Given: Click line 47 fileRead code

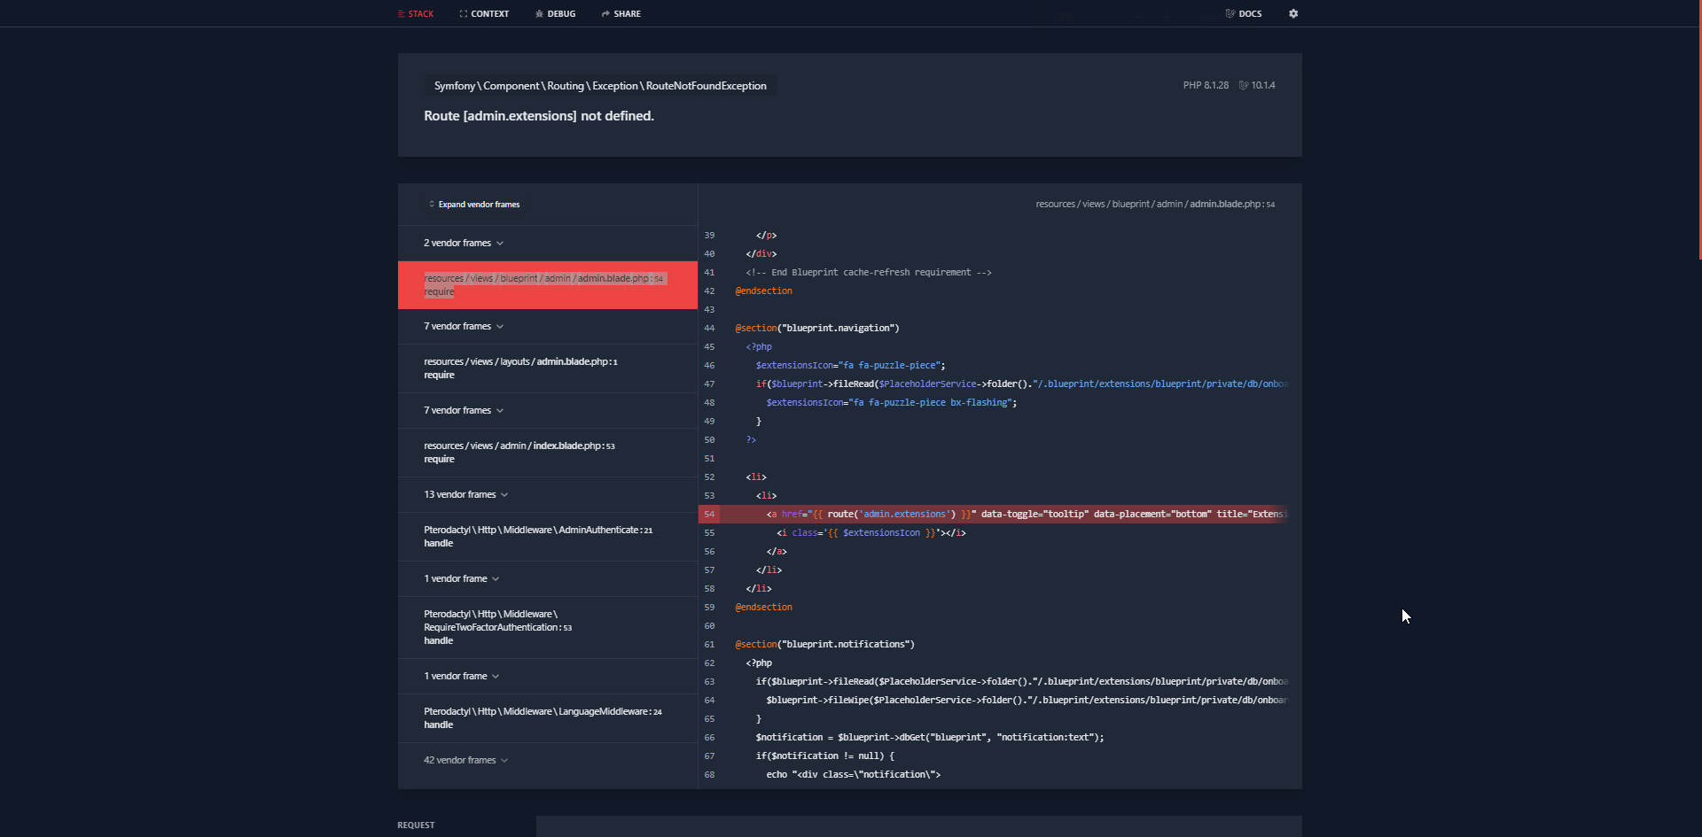Looking at the screenshot, I should (1021, 384).
